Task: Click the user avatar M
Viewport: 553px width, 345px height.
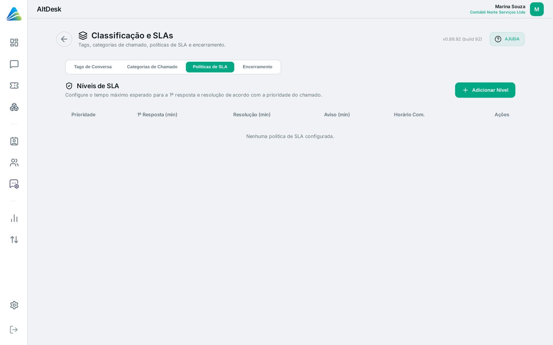Action: pyautogui.click(x=537, y=9)
